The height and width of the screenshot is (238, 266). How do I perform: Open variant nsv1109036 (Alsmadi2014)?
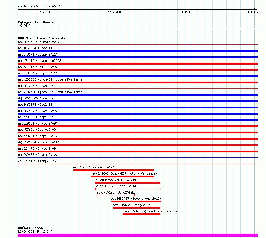[116, 186]
